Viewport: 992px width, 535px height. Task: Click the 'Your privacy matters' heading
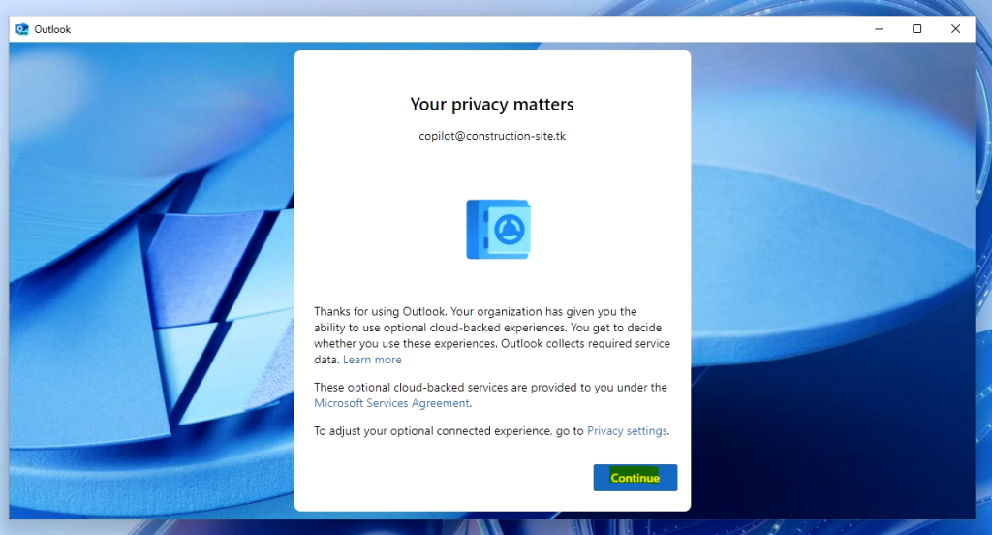[x=492, y=105]
